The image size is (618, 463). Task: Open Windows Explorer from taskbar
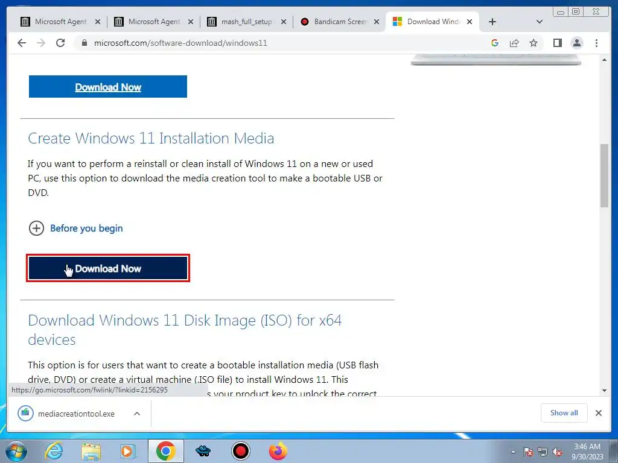91,451
